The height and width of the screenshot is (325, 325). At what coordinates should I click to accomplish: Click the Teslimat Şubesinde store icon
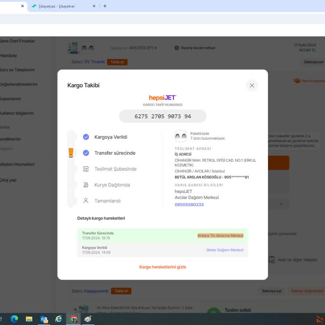click(86, 169)
